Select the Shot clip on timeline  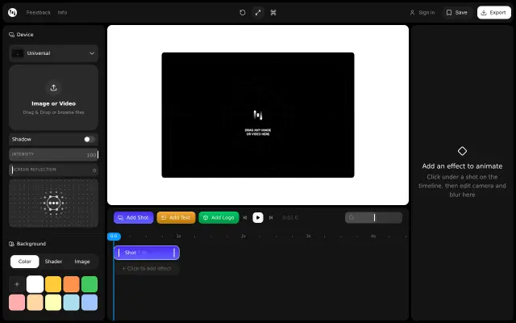[x=147, y=253]
